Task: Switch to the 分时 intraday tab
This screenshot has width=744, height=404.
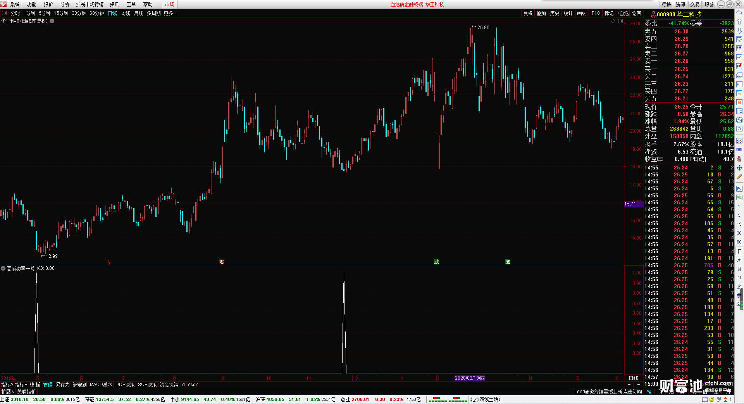Action: (15, 13)
